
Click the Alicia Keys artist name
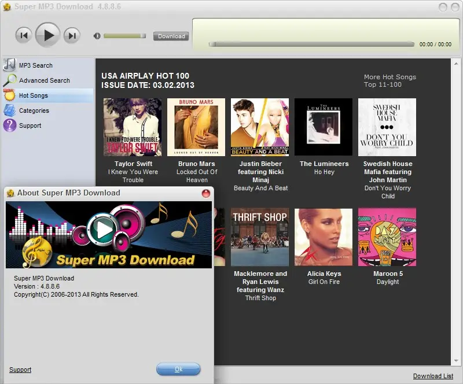click(324, 274)
